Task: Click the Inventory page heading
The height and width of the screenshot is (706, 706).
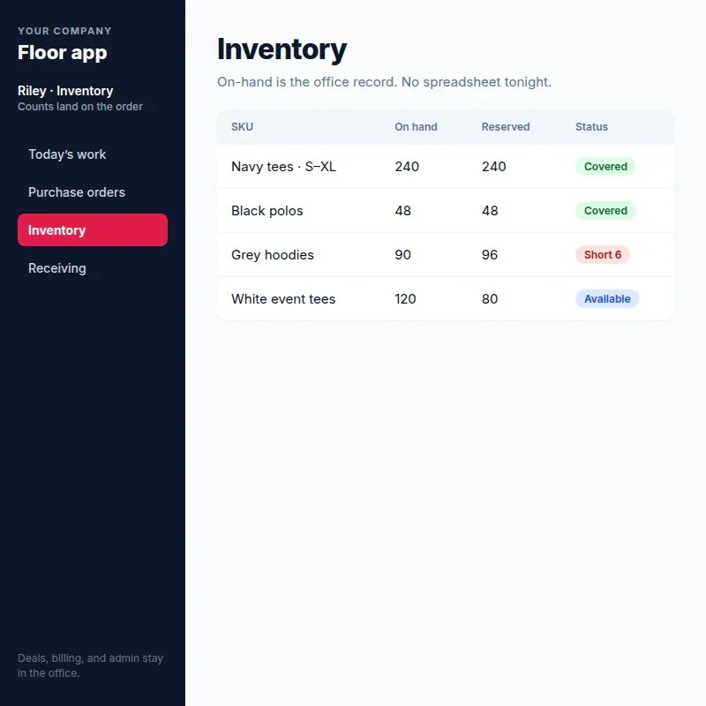Action: tap(282, 49)
